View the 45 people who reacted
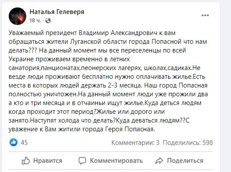231x172 pixels. [x=24, y=143]
